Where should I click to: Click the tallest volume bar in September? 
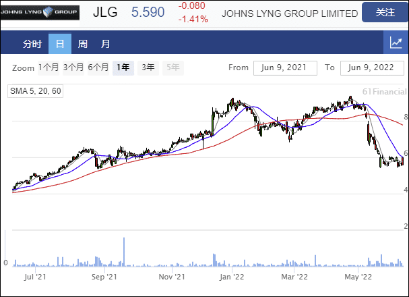pyautogui.click(x=124, y=252)
